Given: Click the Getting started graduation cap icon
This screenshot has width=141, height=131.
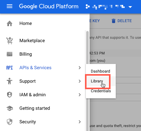Looking at the screenshot, I should click(x=10, y=108).
